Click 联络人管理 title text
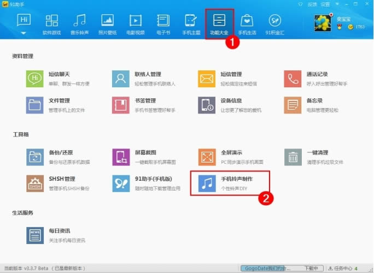Image resolution: width=374 pixels, height=273 pixels. [x=148, y=74]
